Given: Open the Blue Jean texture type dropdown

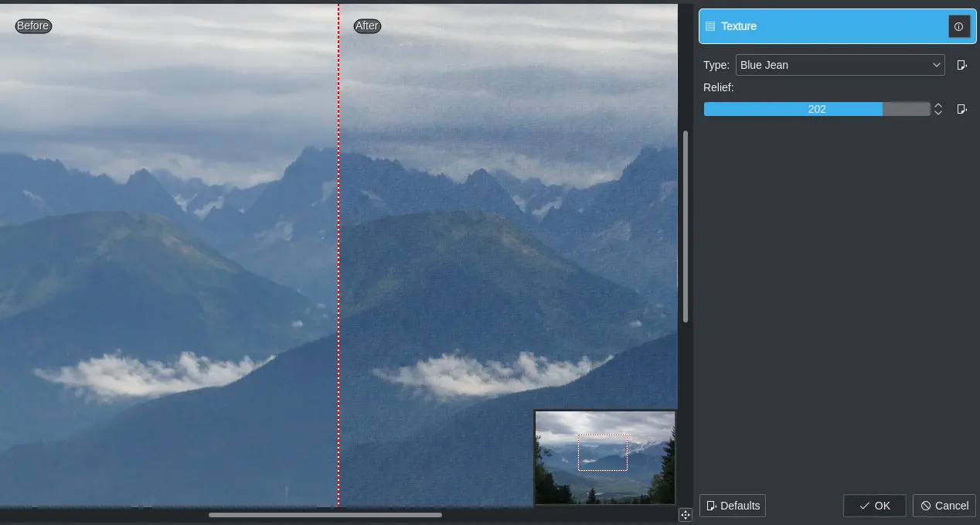Looking at the screenshot, I should click(840, 65).
